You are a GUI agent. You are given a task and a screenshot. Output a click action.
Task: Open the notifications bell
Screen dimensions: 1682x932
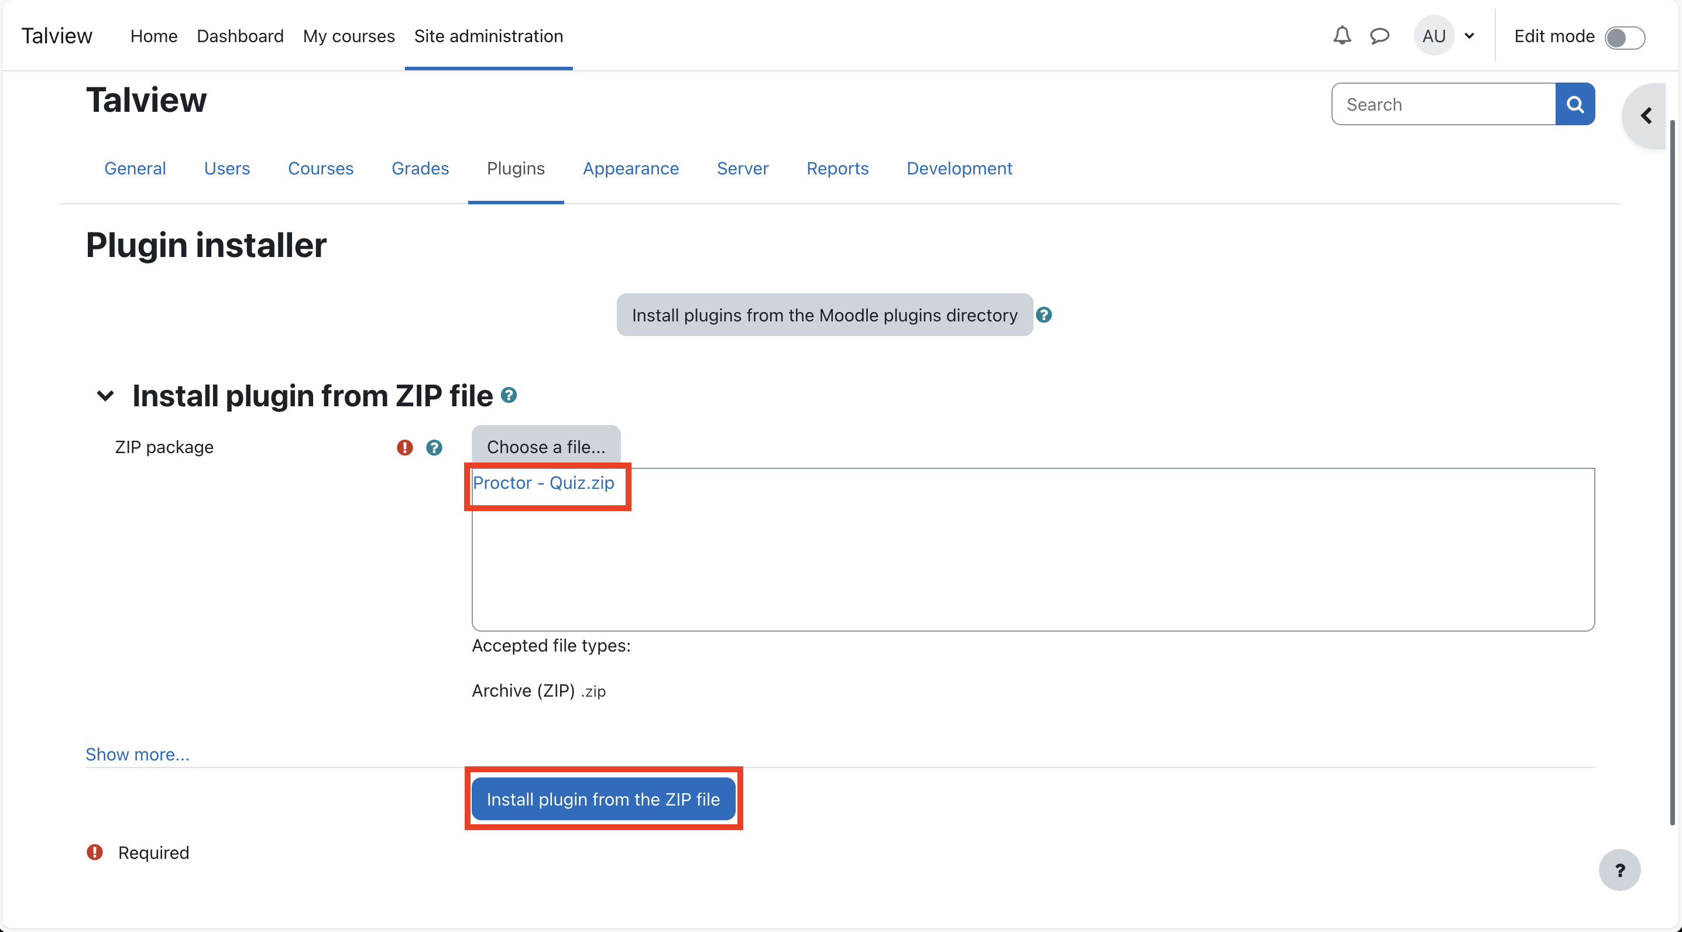tap(1342, 35)
